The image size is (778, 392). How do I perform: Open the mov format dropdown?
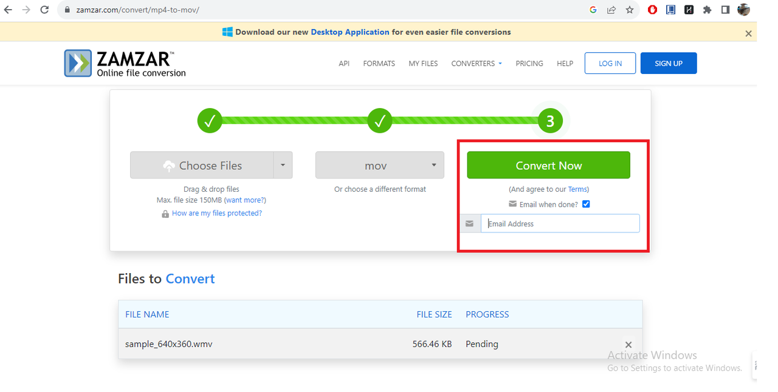point(380,165)
